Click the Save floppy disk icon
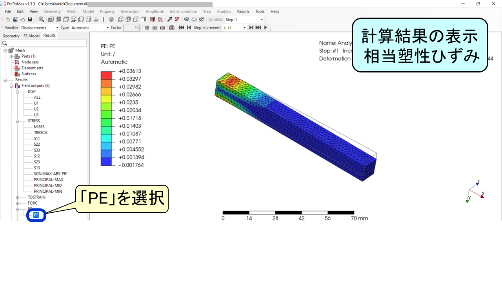Viewport: 502px width, 282px height. (30, 20)
